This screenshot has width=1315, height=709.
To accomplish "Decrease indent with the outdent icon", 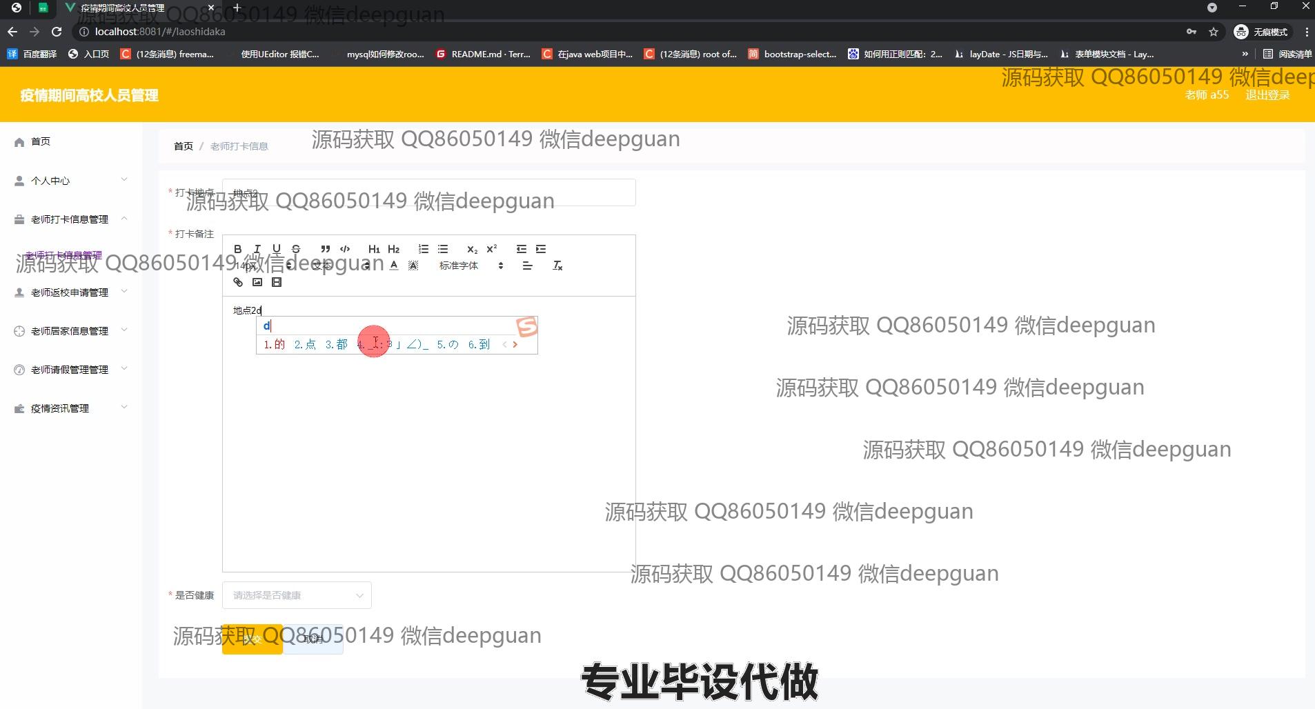I will (x=522, y=249).
